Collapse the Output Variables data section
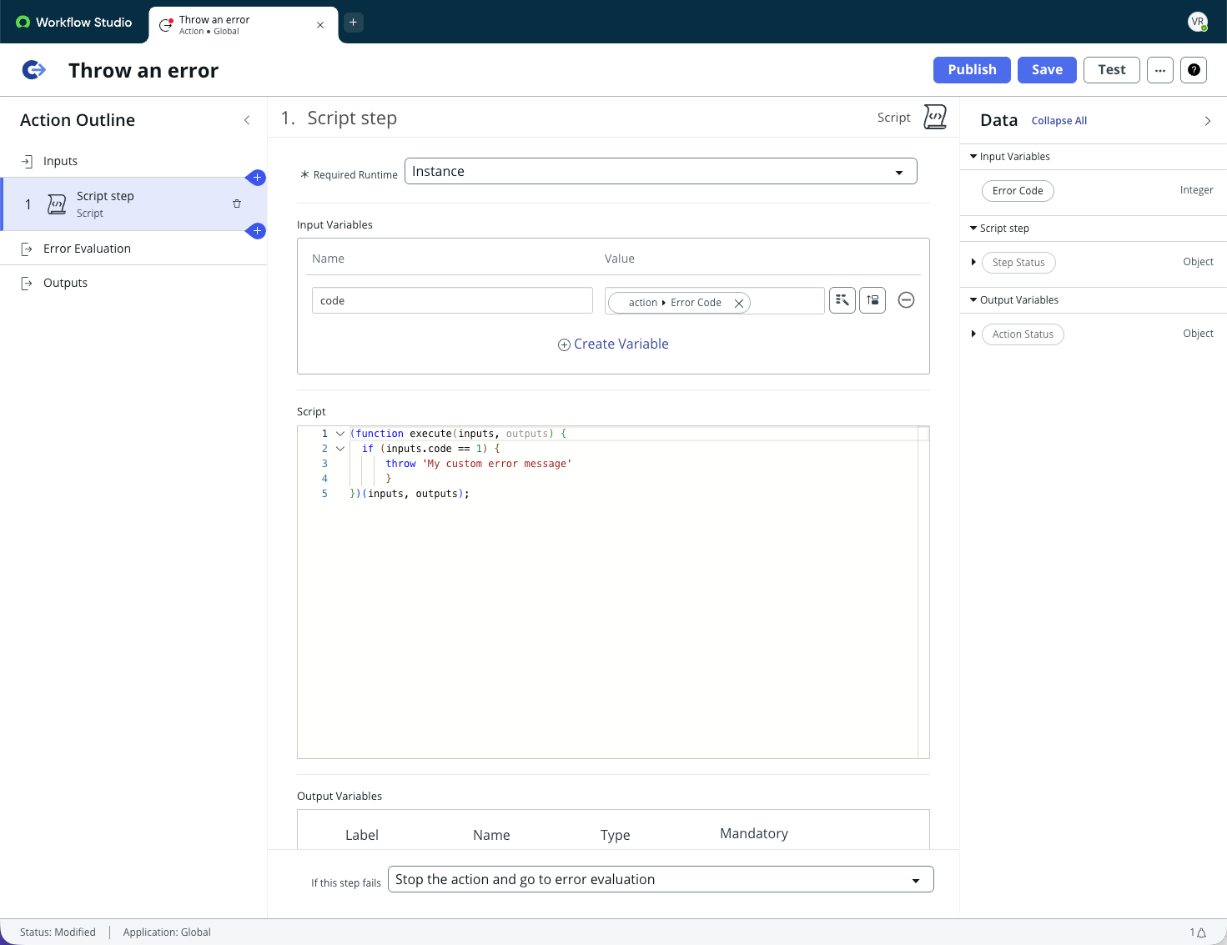This screenshot has height=945, width=1227. pos(973,300)
